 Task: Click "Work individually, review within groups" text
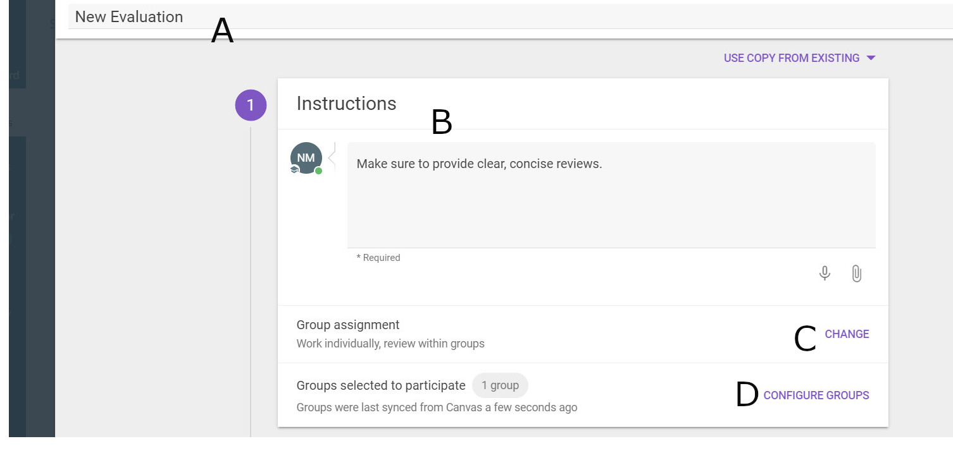390,344
